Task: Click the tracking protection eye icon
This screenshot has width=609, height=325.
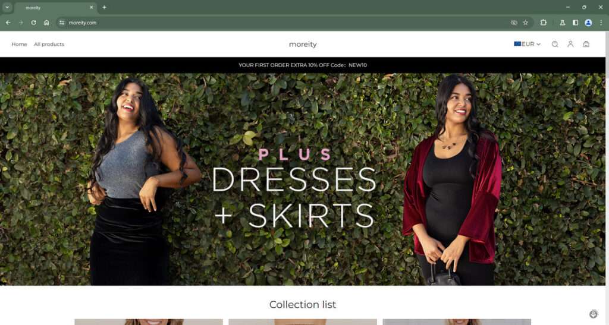Action: pyautogui.click(x=514, y=23)
